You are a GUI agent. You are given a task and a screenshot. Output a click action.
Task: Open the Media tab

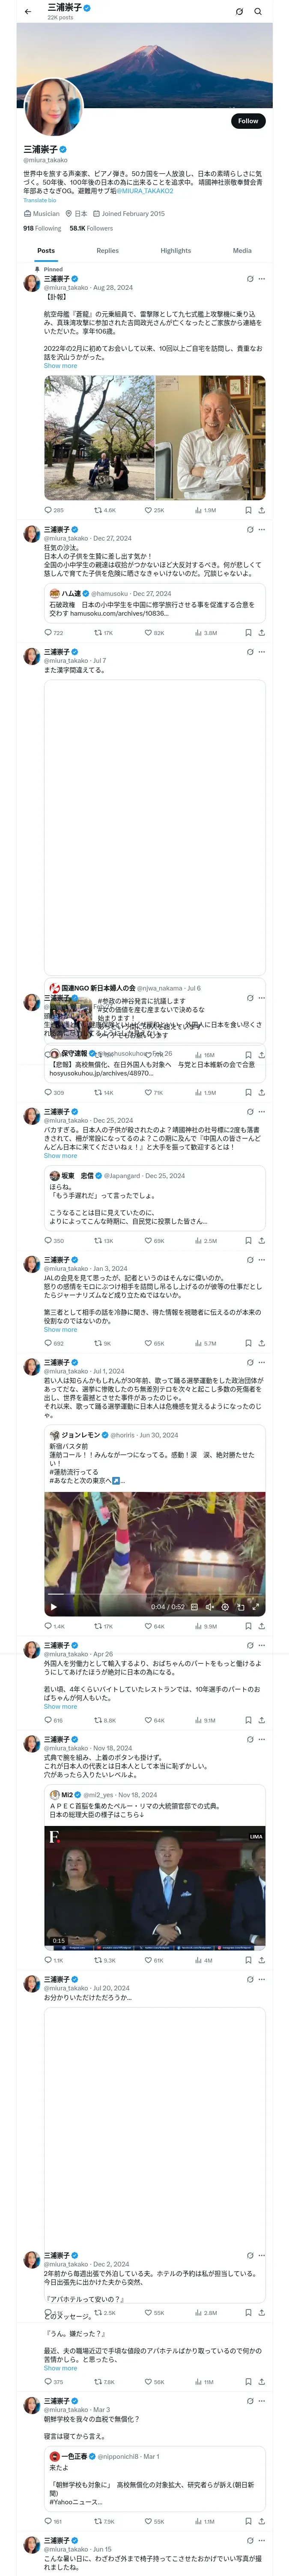(241, 251)
